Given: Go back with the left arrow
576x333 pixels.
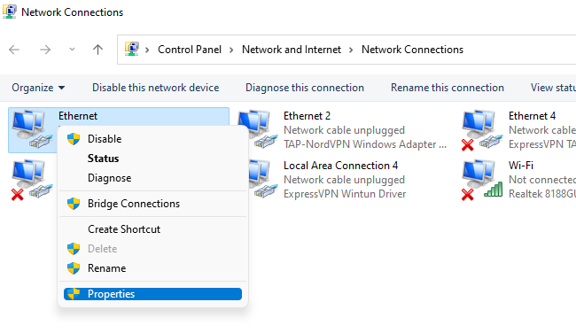Looking at the screenshot, I should (14, 50).
